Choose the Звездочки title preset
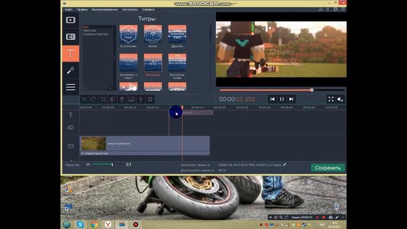The width and height of the screenshot is (407, 229). coord(153,62)
